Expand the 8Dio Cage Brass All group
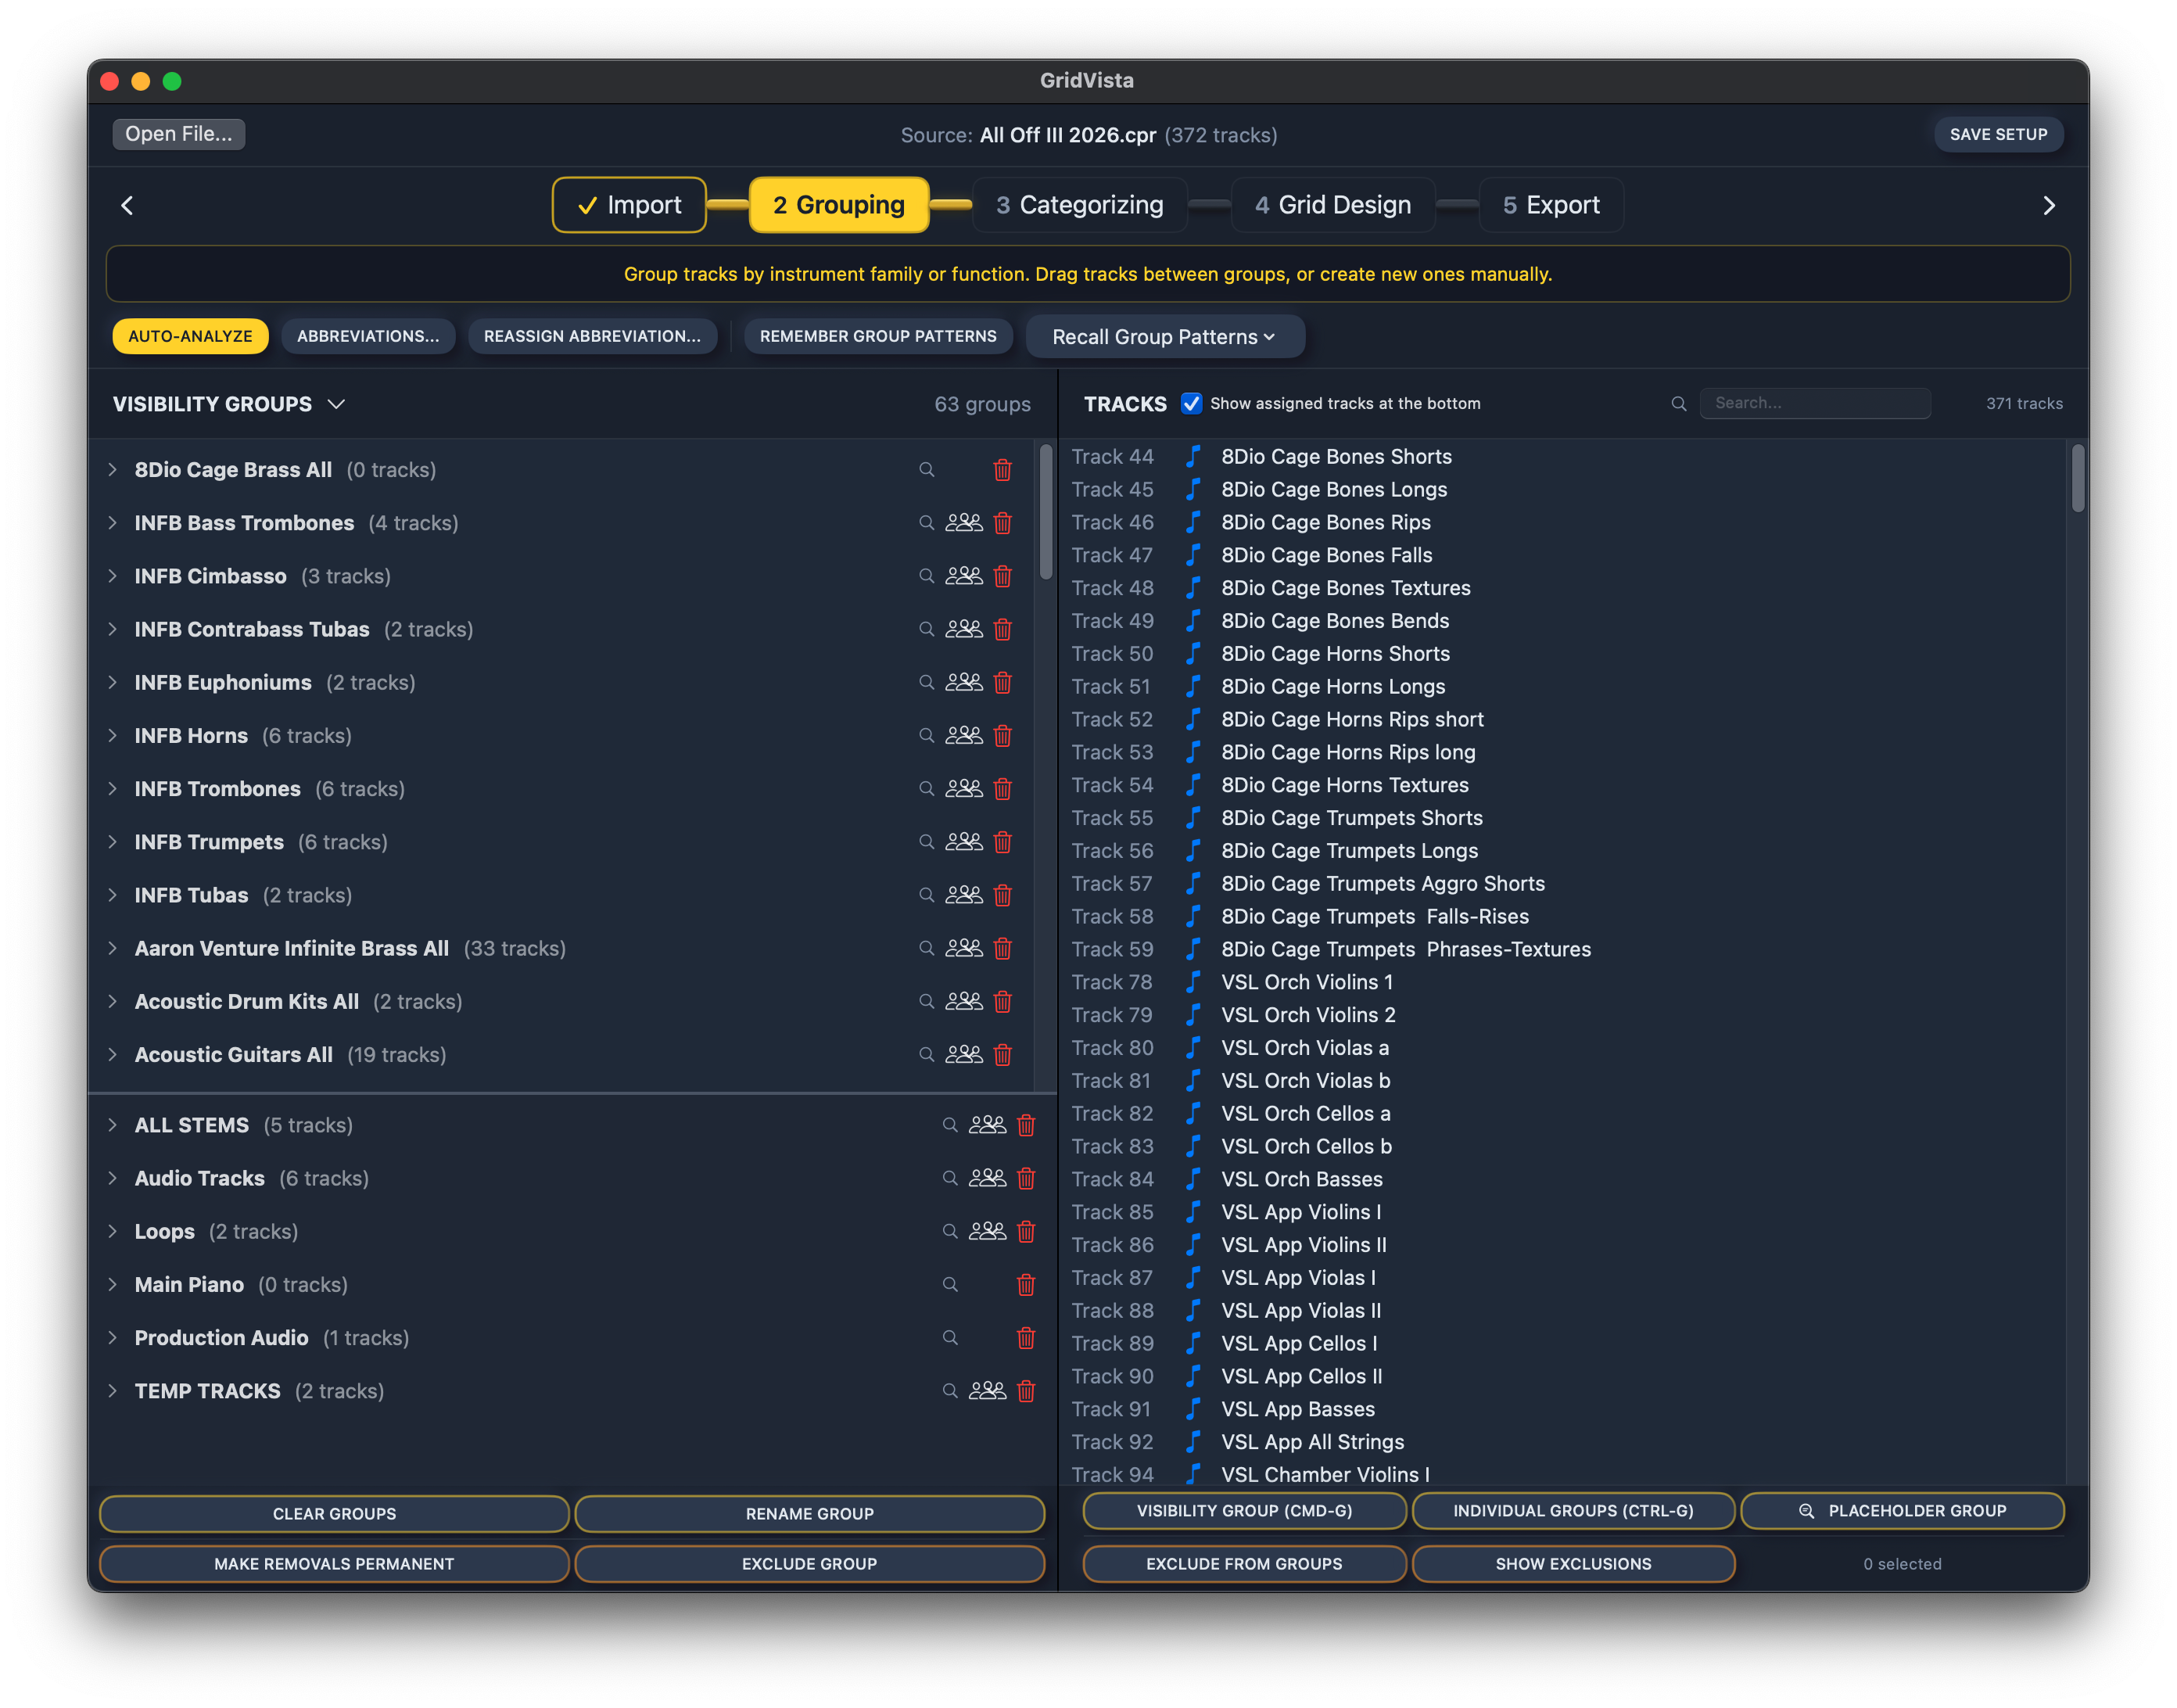This screenshot has width=2177, height=1708. (x=112, y=470)
